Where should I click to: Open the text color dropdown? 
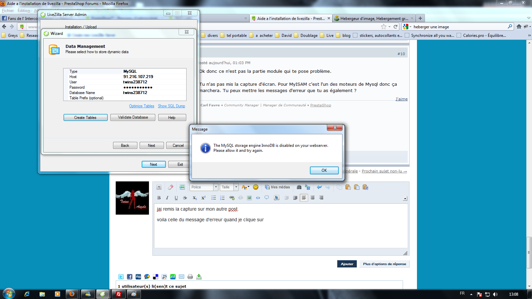pyautogui.click(x=245, y=187)
